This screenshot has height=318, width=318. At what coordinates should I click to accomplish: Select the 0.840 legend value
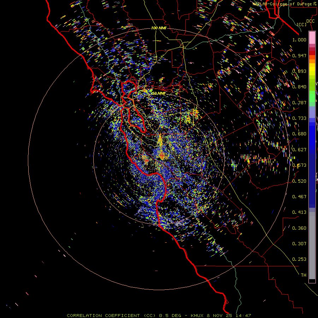[x=299, y=87]
